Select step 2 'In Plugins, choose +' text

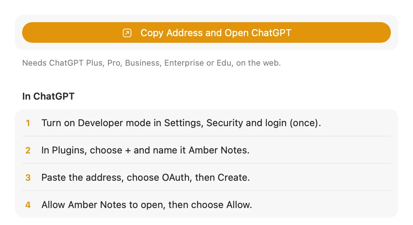(145, 150)
